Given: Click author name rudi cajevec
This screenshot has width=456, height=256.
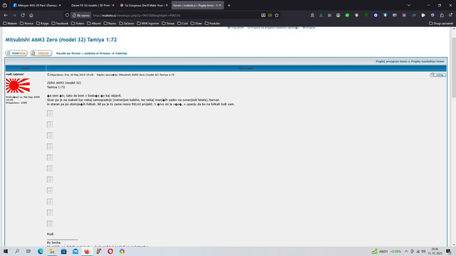Looking at the screenshot, I should [15, 74].
